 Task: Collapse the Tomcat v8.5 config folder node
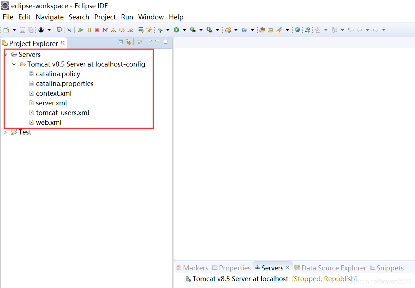[x=14, y=64]
